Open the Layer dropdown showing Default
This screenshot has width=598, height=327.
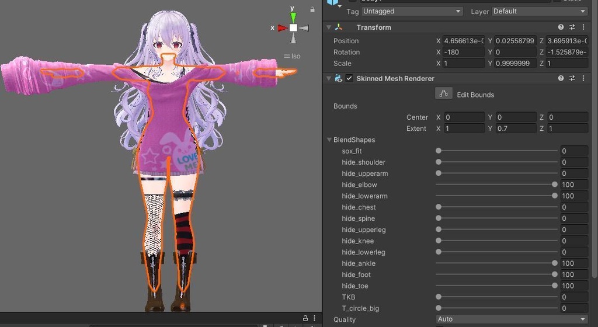[540, 11]
